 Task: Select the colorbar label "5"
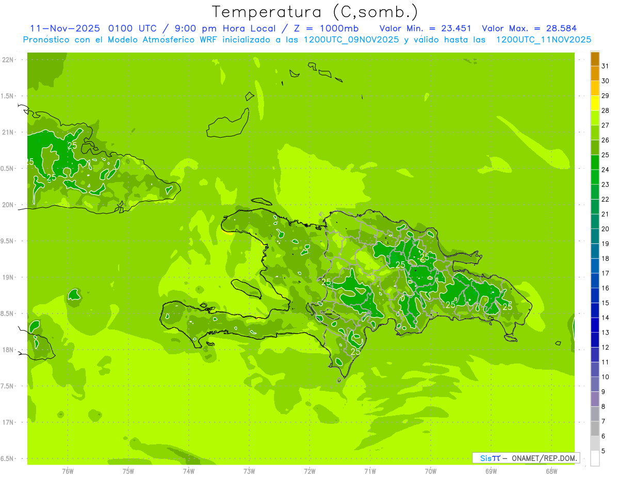603,451
